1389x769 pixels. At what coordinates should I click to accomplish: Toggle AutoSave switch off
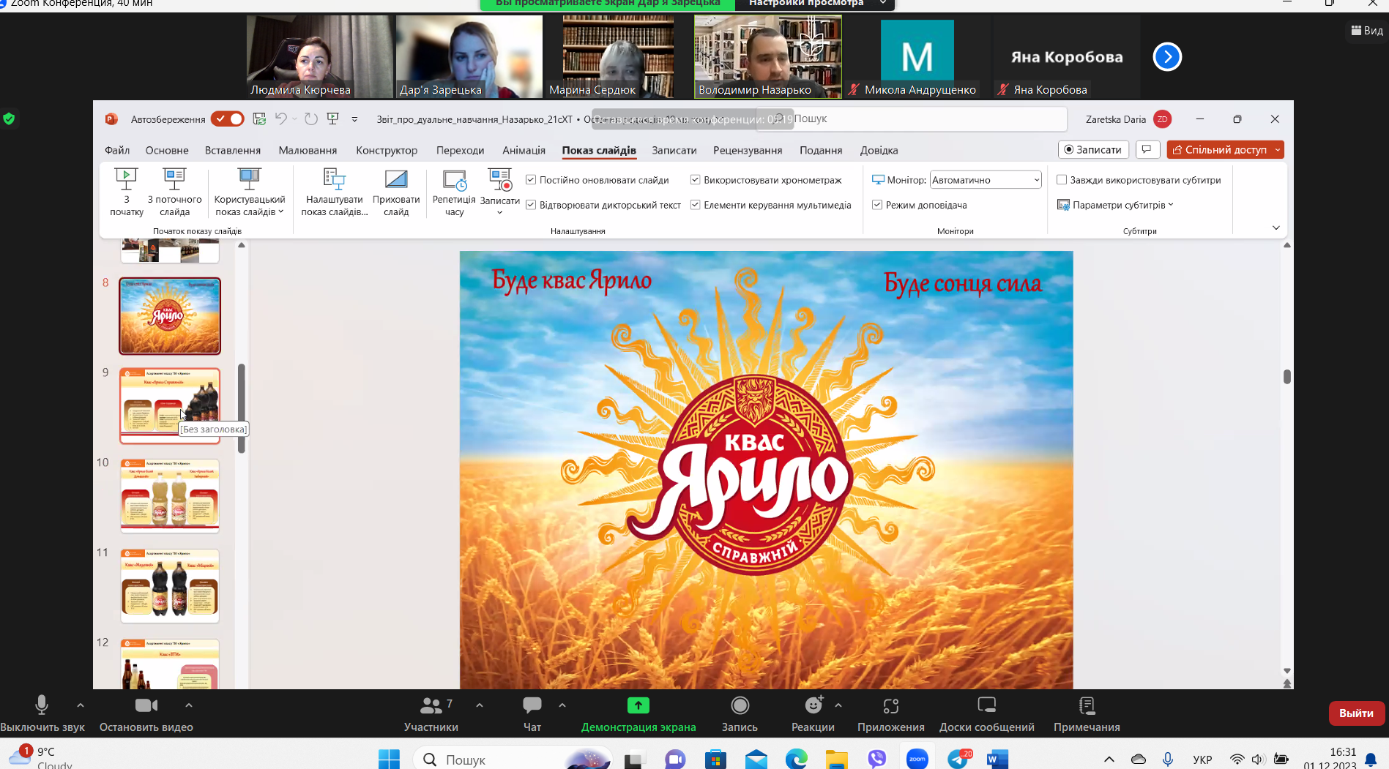pos(228,119)
